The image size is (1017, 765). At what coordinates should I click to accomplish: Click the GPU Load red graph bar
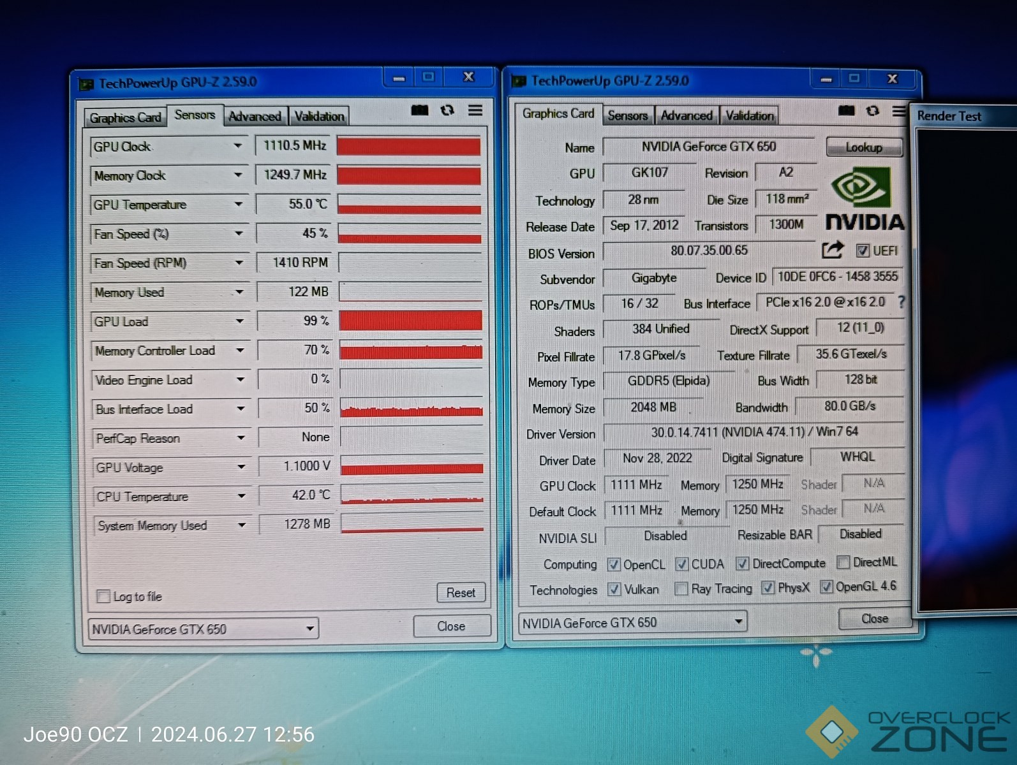coord(410,321)
